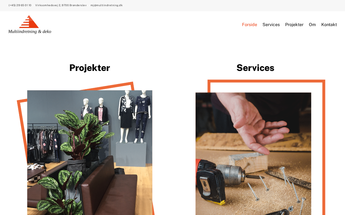Screen dimensions: 345x215
Task: Select the Om navigation item
Action: 312,25
